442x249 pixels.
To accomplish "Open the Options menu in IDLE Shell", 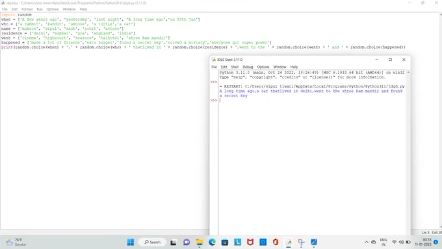I will click(263, 67).
